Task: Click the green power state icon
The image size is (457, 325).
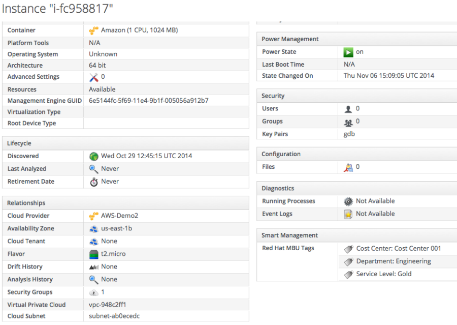Action: pyautogui.click(x=348, y=52)
